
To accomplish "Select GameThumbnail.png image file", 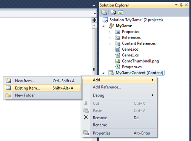I will (x=140, y=61).
